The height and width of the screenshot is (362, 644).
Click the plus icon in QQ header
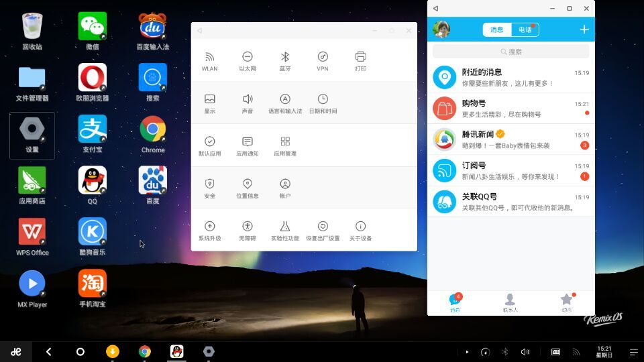(x=584, y=29)
